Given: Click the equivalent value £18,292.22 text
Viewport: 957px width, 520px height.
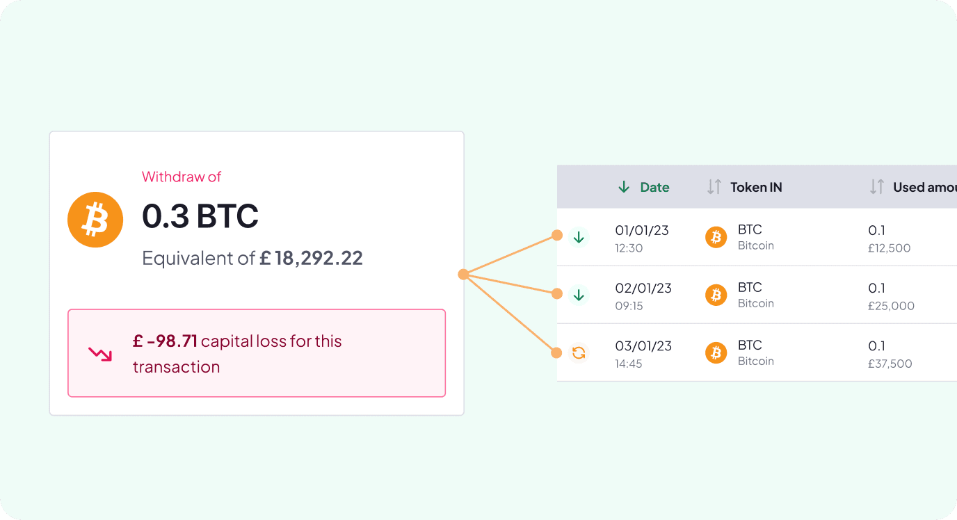Looking at the screenshot, I should coord(311,259).
